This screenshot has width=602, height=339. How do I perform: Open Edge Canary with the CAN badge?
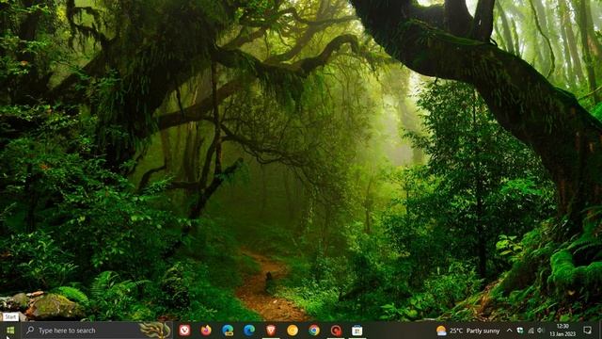pyautogui.click(x=228, y=331)
